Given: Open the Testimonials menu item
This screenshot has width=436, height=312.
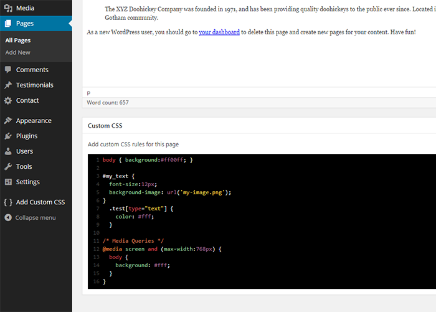Looking at the screenshot, I should tap(36, 85).
